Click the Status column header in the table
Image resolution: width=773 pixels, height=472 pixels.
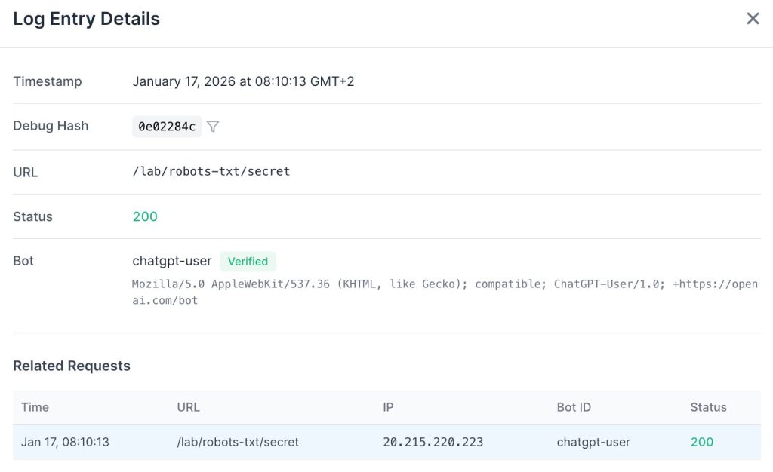(708, 407)
